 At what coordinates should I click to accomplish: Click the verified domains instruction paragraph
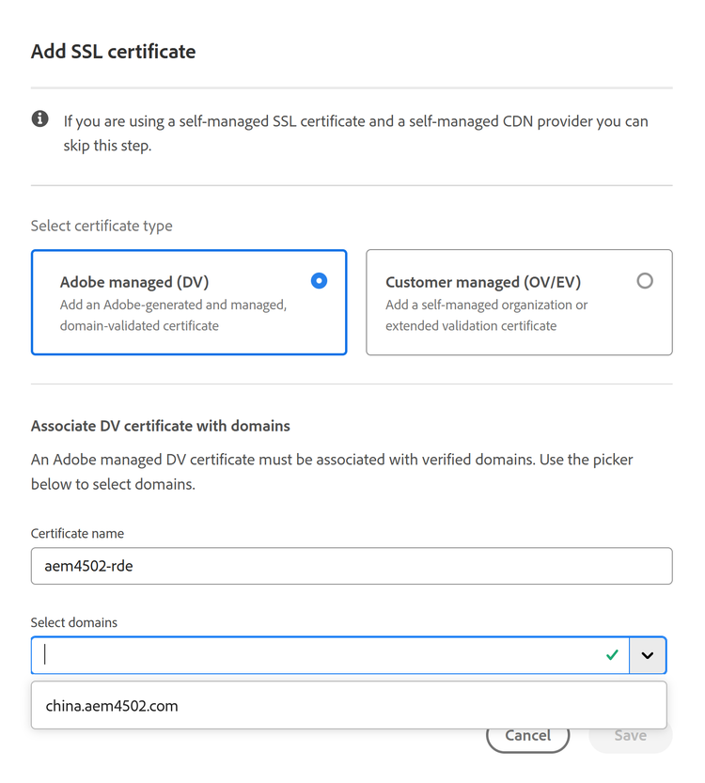(x=332, y=472)
